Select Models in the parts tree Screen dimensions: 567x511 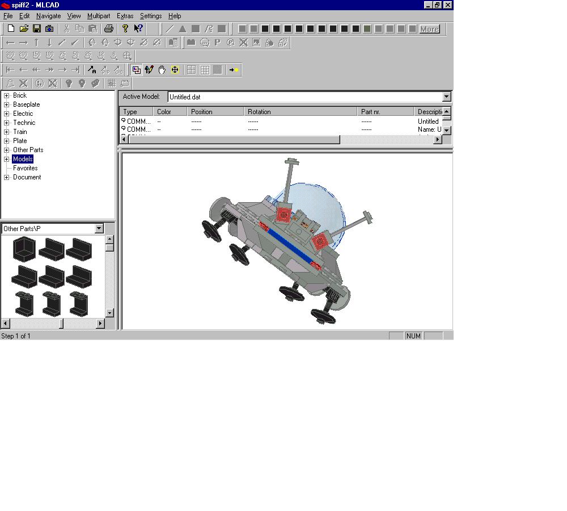click(x=23, y=159)
